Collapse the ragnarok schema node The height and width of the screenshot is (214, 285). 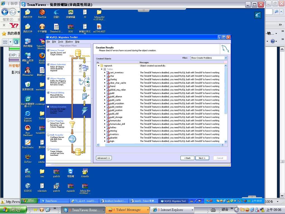click(x=99, y=66)
